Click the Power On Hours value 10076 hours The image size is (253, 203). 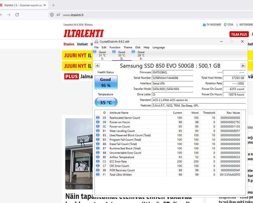pos(234,94)
